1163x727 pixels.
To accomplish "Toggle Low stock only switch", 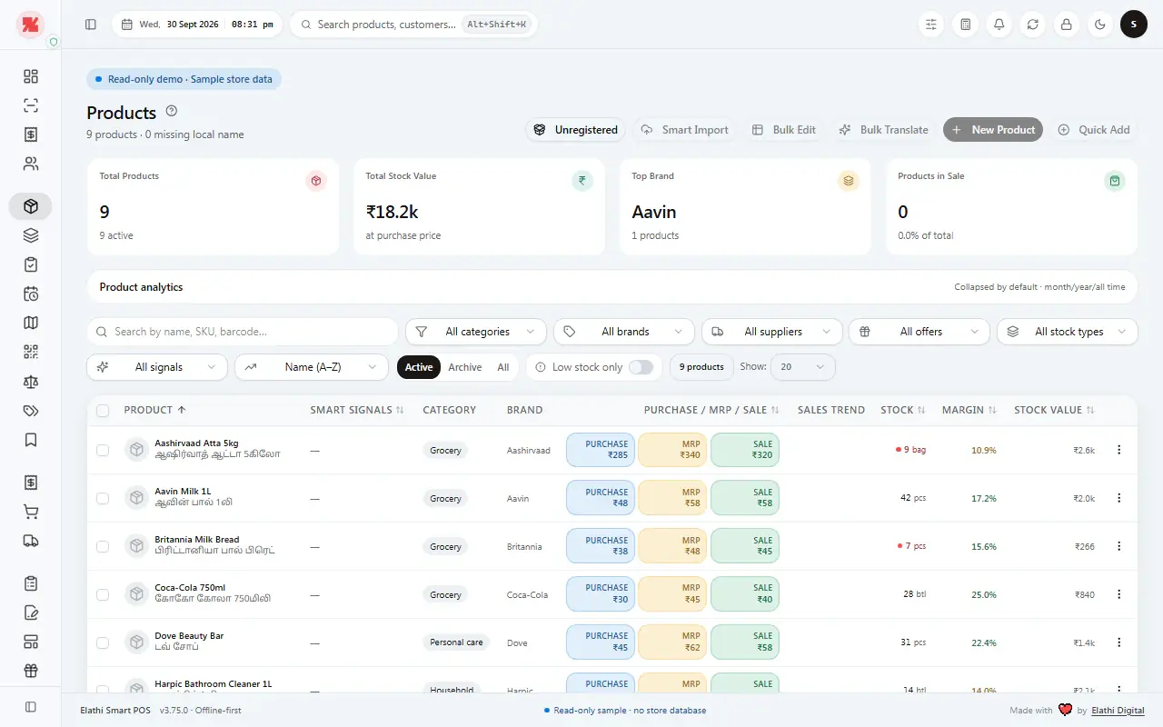I will click(x=641, y=367).
